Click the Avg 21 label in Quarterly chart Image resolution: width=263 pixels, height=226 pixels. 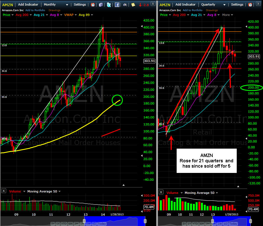click(196, 15)
